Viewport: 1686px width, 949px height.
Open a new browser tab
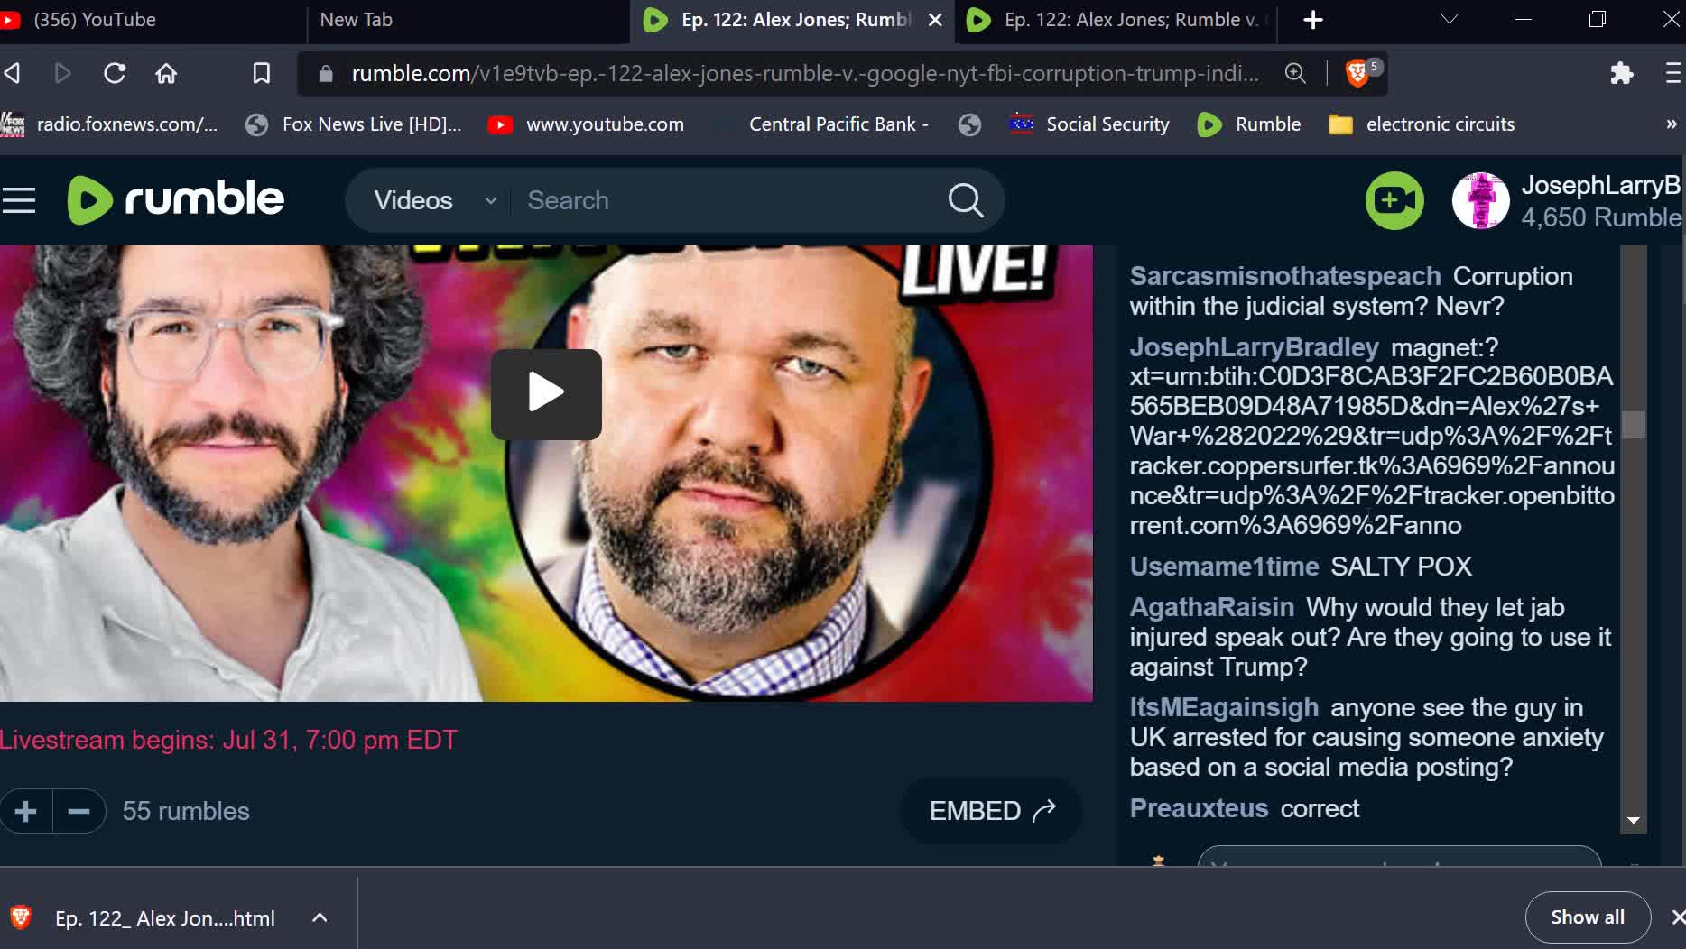click(1313, 20)
